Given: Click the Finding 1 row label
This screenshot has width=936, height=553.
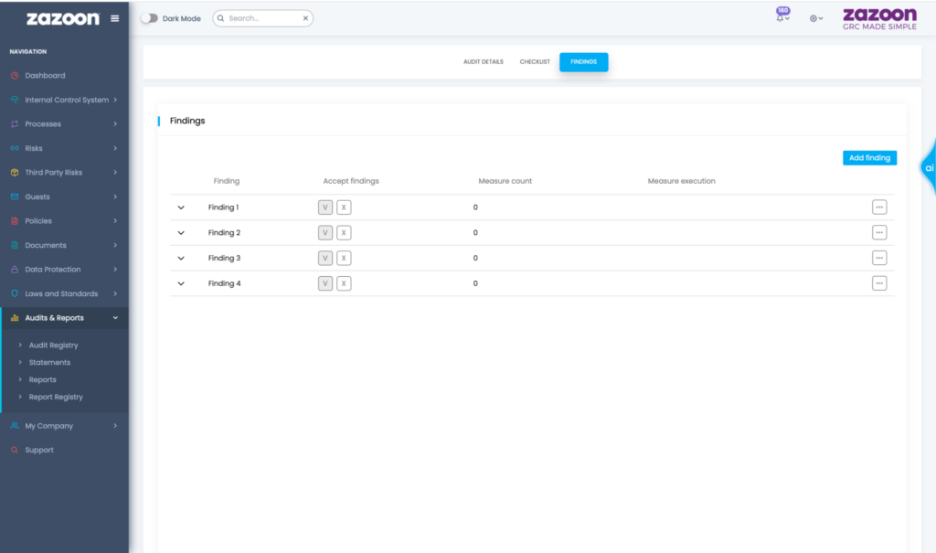Looking at the screenshot, I should 223,207.
